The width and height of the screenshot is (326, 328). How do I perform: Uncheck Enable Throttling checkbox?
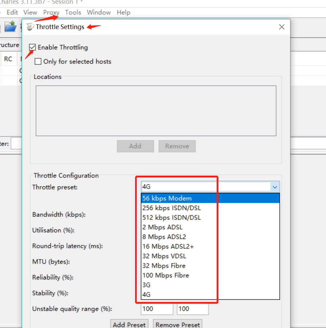pyautogui.click(x=32, y=47)
